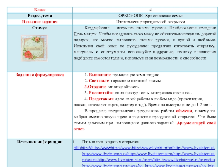Click the 'Пять шагов создания открытки' source title
This screenshot has height=167, width=223.
click(111, 142)
